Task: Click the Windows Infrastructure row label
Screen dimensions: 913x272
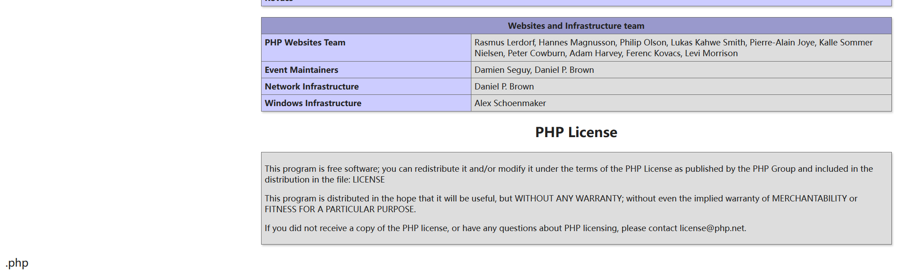Action: [x=313, y=103]
